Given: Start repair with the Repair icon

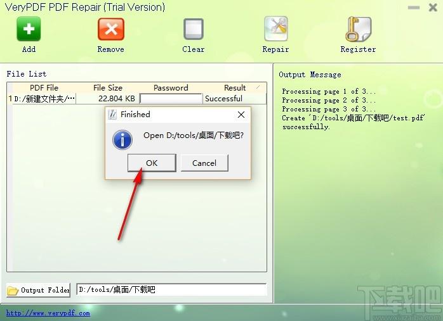Looking at the screenshot, I should 275,28.
